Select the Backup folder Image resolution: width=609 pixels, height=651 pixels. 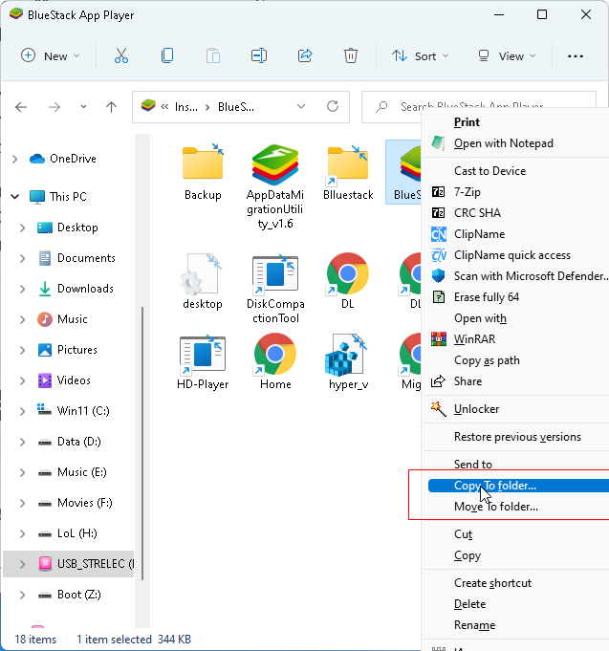click(x=203, y=172)
